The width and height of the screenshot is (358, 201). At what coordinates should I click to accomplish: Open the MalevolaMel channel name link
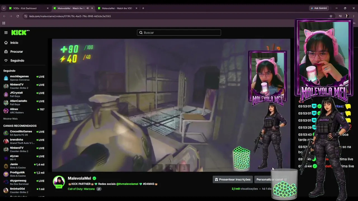(x=79, y=178)
